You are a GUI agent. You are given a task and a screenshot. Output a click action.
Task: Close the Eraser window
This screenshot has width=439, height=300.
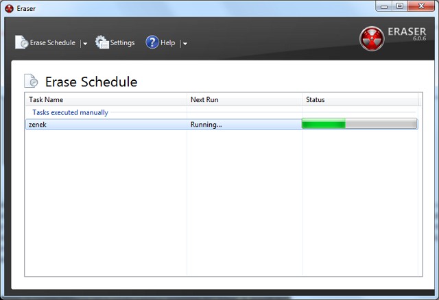421,6
